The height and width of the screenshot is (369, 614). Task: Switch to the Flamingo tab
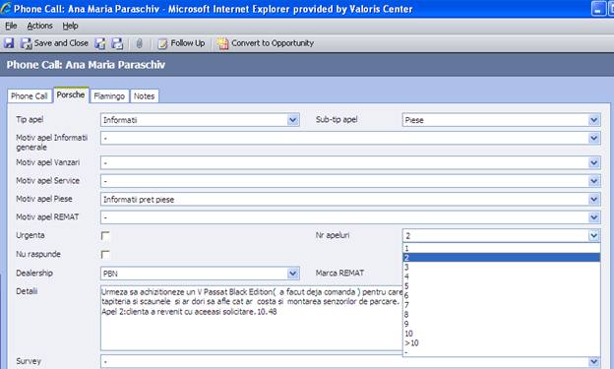[109, 96]
